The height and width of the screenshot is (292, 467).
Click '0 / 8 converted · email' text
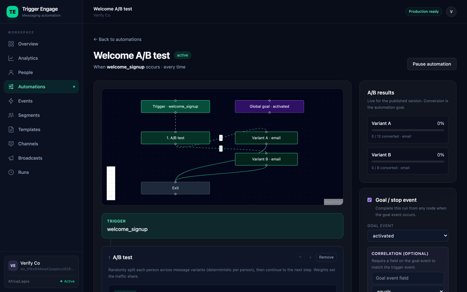pos(390,168)
